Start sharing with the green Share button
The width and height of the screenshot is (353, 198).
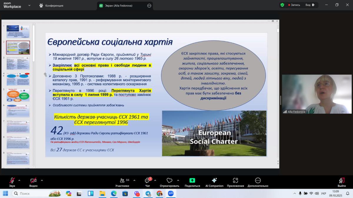click(x=192, y=181)
